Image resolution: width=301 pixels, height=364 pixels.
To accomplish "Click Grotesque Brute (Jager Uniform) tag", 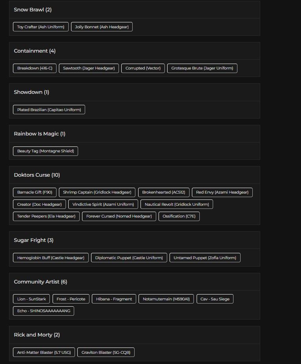I will 202,68.
